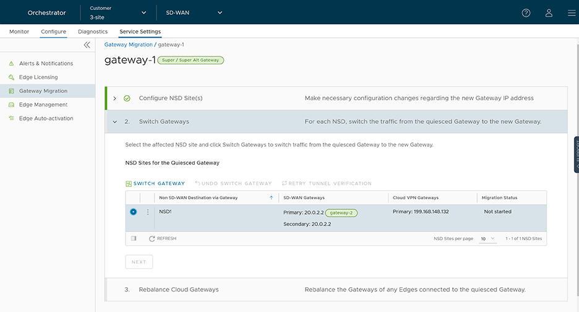The image size is (579, 312).
Task: Click the Switch Gateway button
Action: [x=155, y=183]
